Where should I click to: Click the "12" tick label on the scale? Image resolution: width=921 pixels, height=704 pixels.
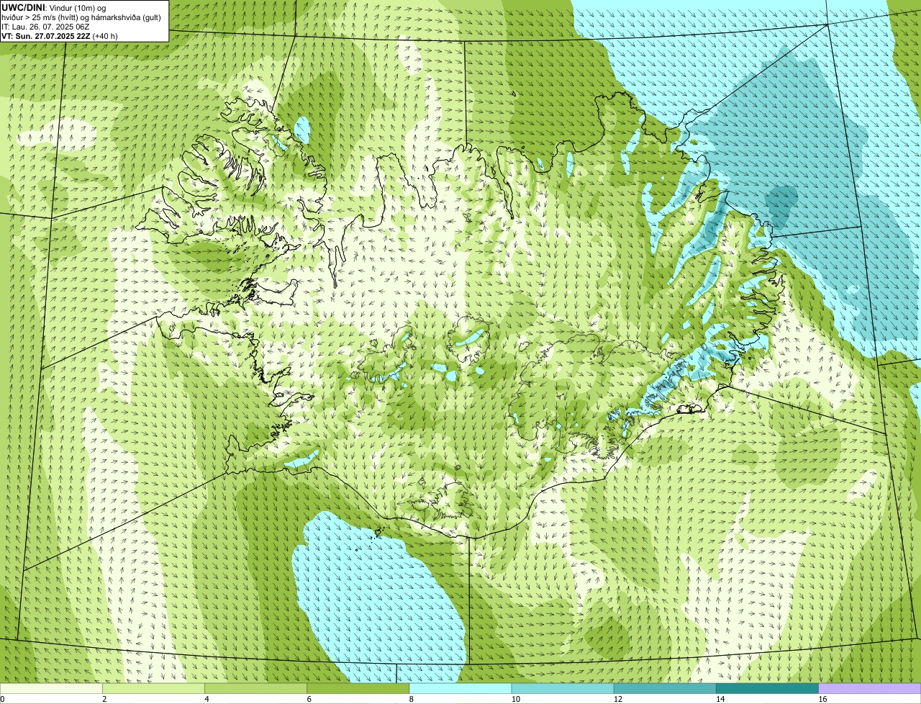617,699
